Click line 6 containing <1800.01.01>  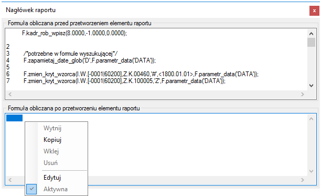coord(141,74)
